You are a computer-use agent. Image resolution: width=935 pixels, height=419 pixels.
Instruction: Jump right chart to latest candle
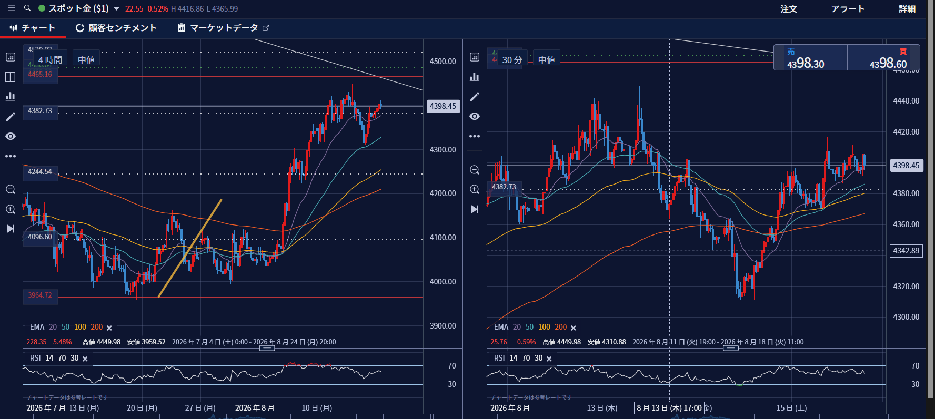(475, 209)
